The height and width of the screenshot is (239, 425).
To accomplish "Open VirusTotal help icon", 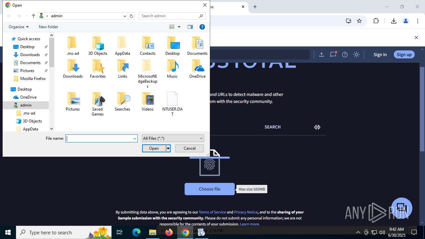I will [x=345, y=54].
